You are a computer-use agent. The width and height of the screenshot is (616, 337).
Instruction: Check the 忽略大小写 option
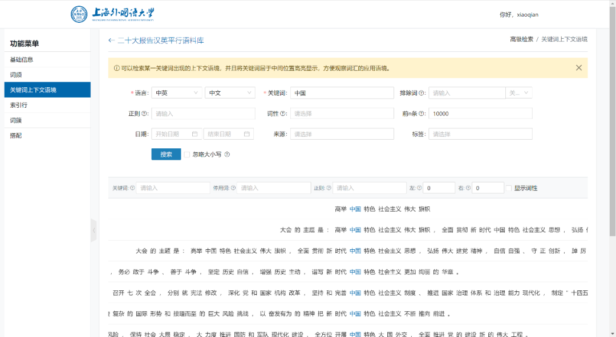pyautogui.click(x=187, y=154)
